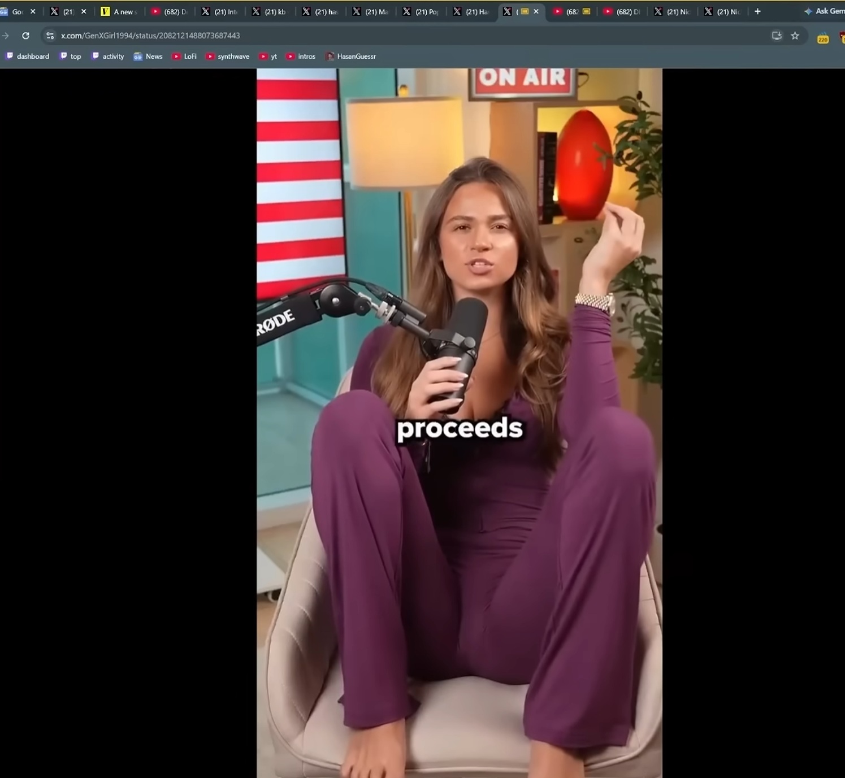Open the synthwave bookmark
This screenshot has width=845, height=778.
(x=227, y=56)
